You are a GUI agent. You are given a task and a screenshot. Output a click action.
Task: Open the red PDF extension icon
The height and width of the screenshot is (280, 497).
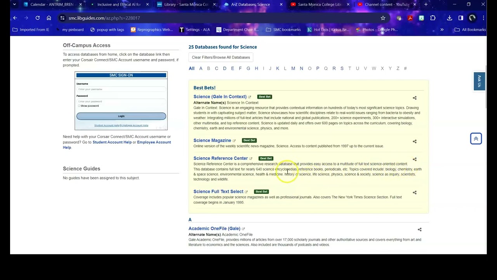click(x=410, y=18)
